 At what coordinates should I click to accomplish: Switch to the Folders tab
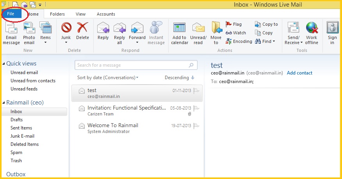57,14
